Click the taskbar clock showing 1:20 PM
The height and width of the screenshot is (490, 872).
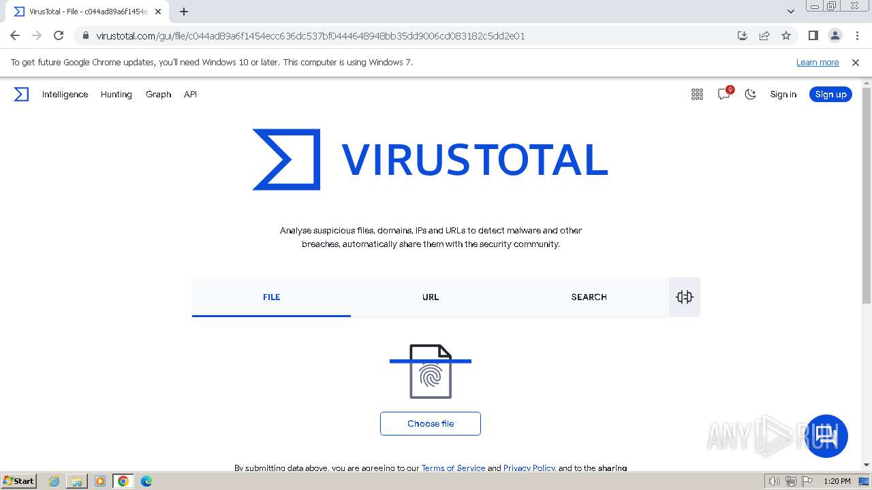pyautogui.click(x=837, y=481)
